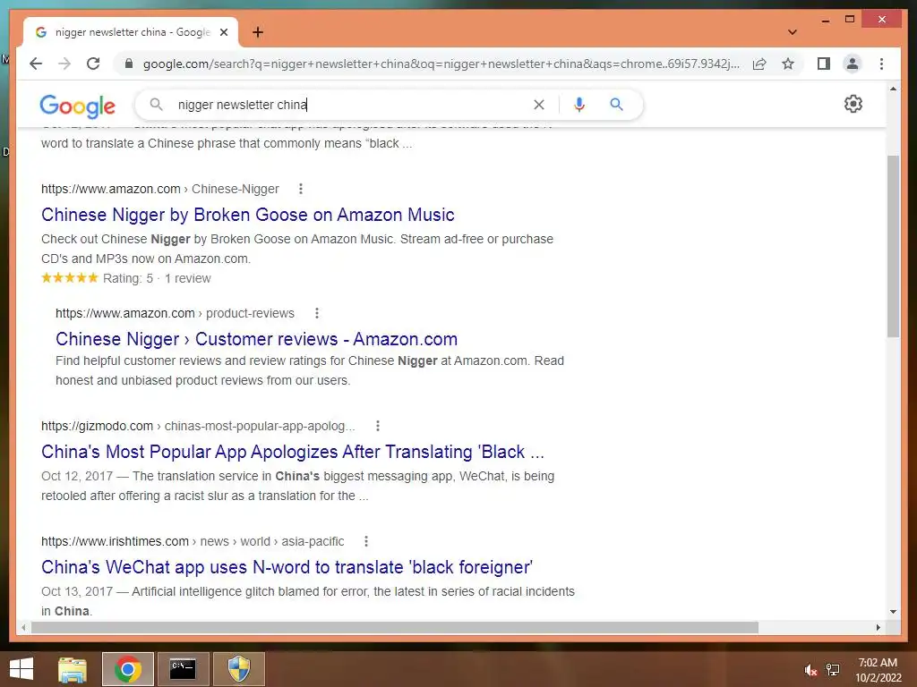Open options dots beside irishtimes.com result
Viewport: 917px width, 687px height.
click(x=366, y=541)
